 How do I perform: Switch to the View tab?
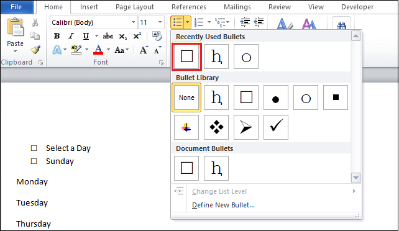(316, 7)
